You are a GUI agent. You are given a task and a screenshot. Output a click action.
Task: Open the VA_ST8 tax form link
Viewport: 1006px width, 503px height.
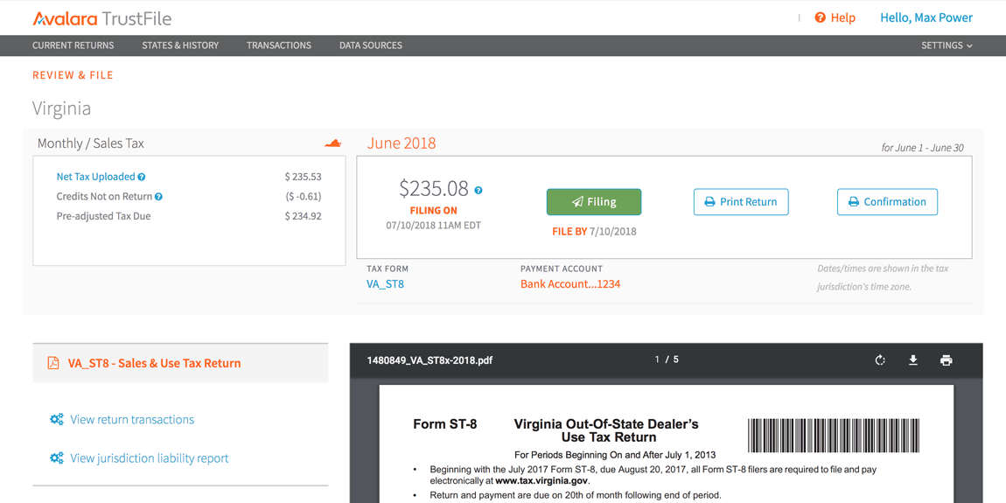(385, 284)
